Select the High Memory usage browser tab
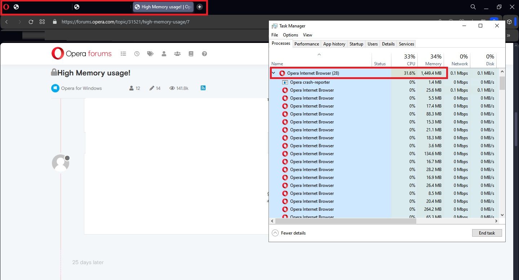This screenshot has width=519, height=280. (163, 7)
